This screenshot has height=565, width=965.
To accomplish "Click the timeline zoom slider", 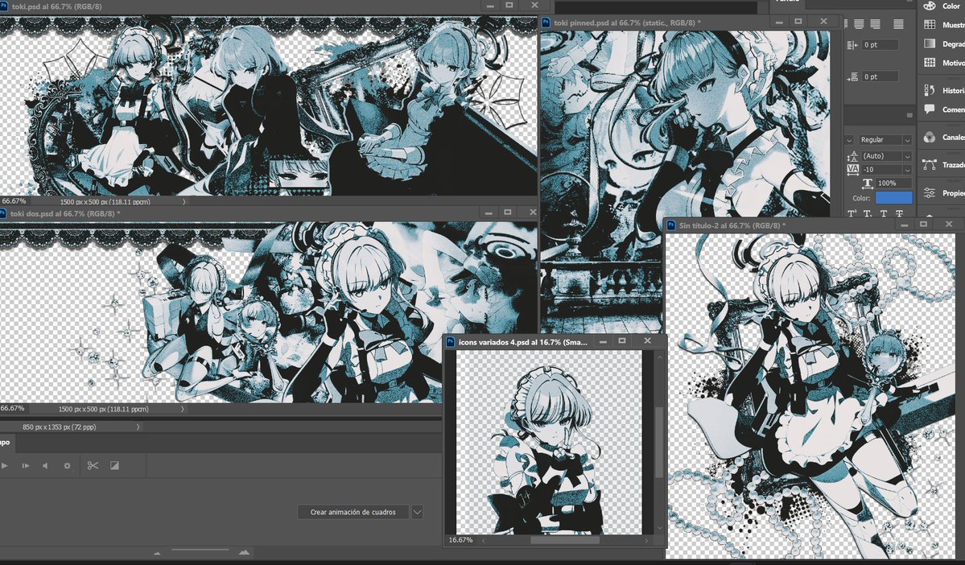I will click(200, 550).
